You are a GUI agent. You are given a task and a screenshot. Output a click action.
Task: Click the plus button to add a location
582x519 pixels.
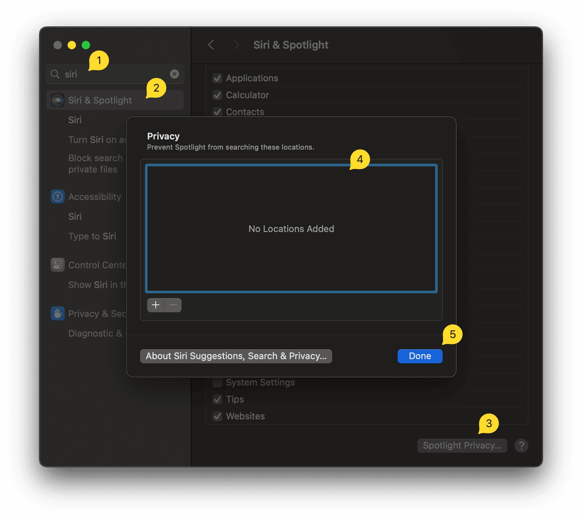click(x=156, y=305)
